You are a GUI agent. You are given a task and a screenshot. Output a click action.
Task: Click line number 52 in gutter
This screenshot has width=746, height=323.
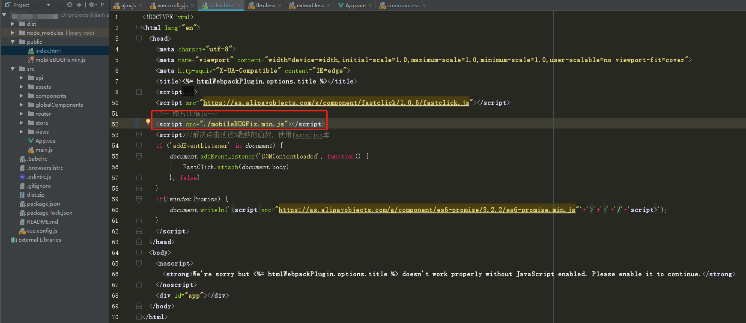tap(115, 124)
